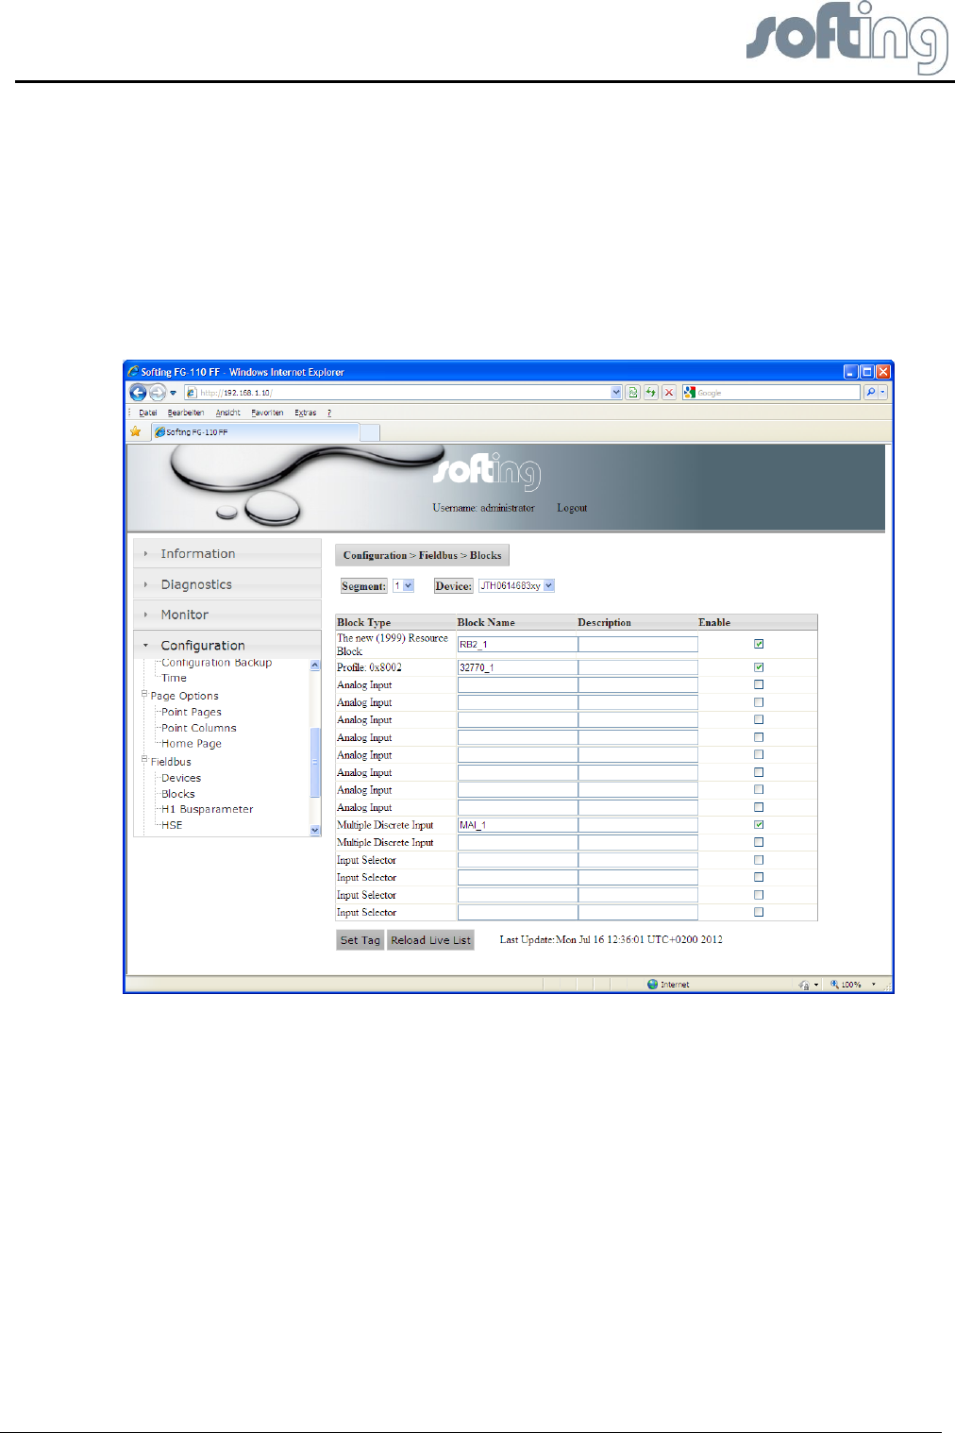Click the sidebar tree scrollbar thumb
Screen dimensions: 955x1433
coord(315,763)
